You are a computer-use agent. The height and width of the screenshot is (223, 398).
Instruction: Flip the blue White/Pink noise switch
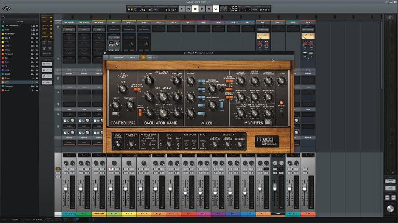pos(222,105)
